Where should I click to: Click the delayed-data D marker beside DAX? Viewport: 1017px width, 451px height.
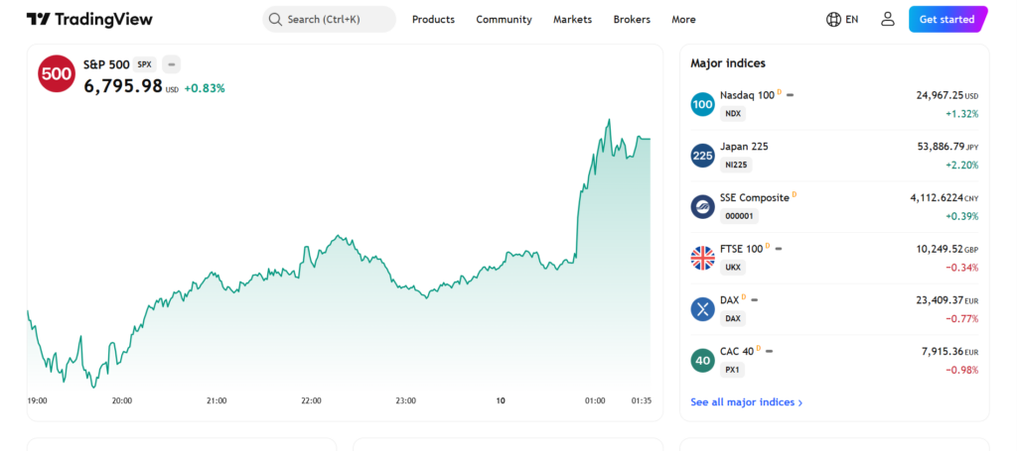click(744, 297)
